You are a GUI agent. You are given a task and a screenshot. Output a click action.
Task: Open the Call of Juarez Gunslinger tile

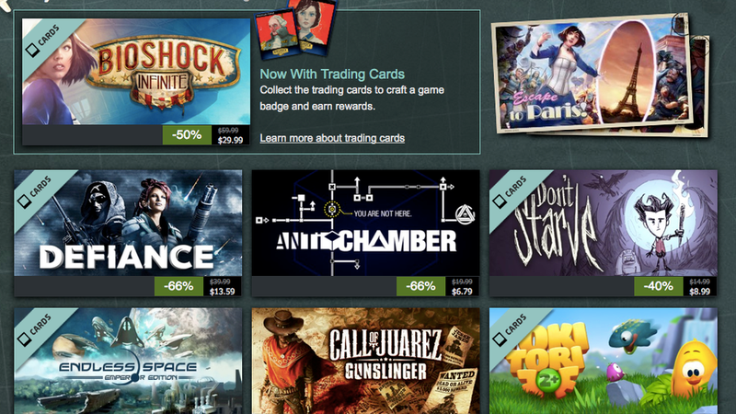tap(365, 361)
